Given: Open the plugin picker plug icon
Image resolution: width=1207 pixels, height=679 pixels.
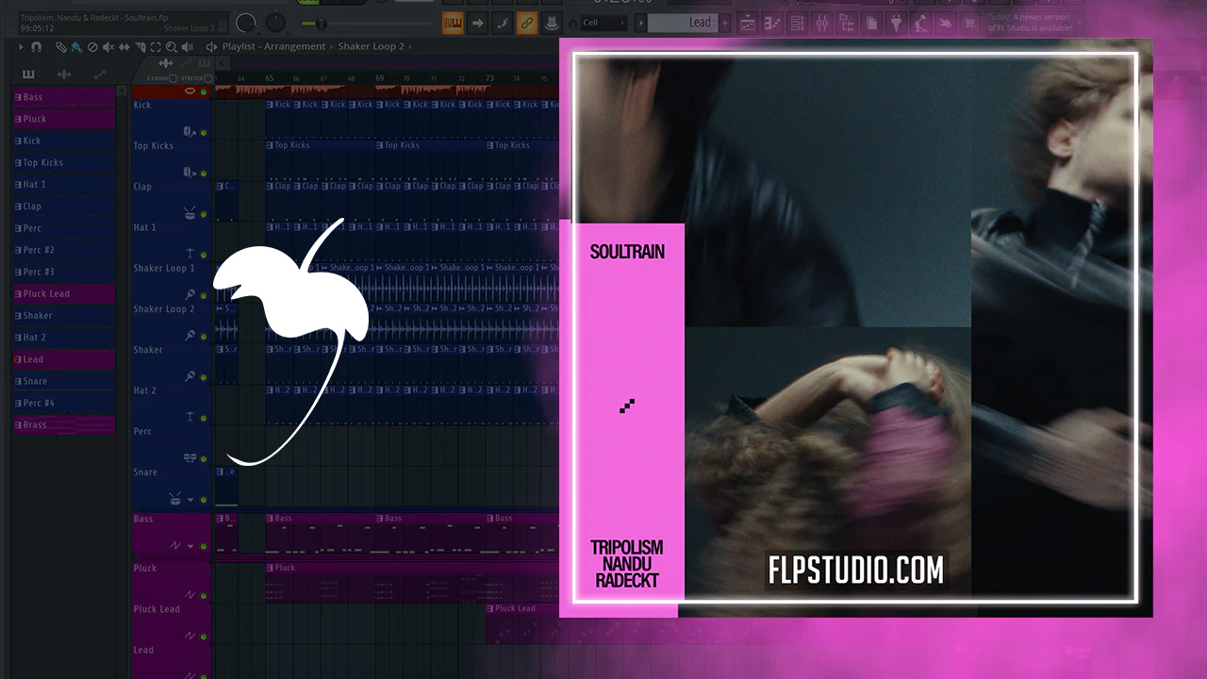Looking at the screenshot, I should (895, 23).
